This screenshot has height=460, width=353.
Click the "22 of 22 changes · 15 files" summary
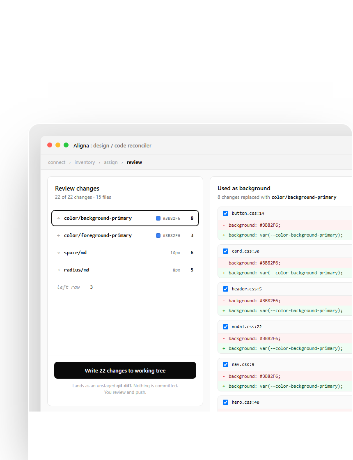point(83,197)
